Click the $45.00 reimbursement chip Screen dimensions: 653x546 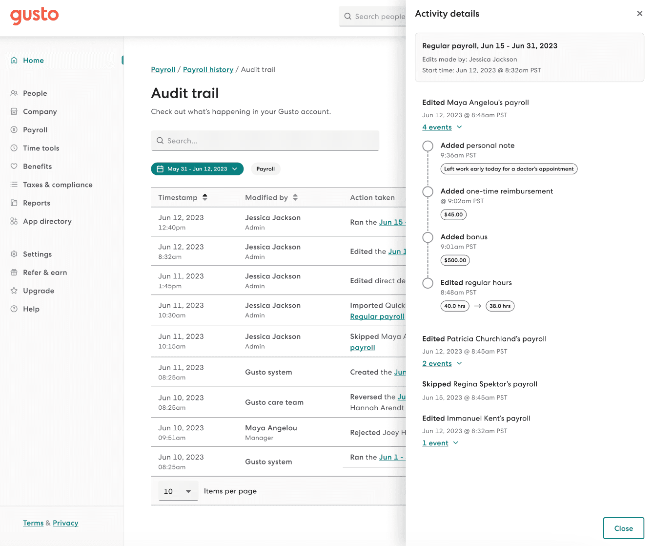tap(453, 214)
